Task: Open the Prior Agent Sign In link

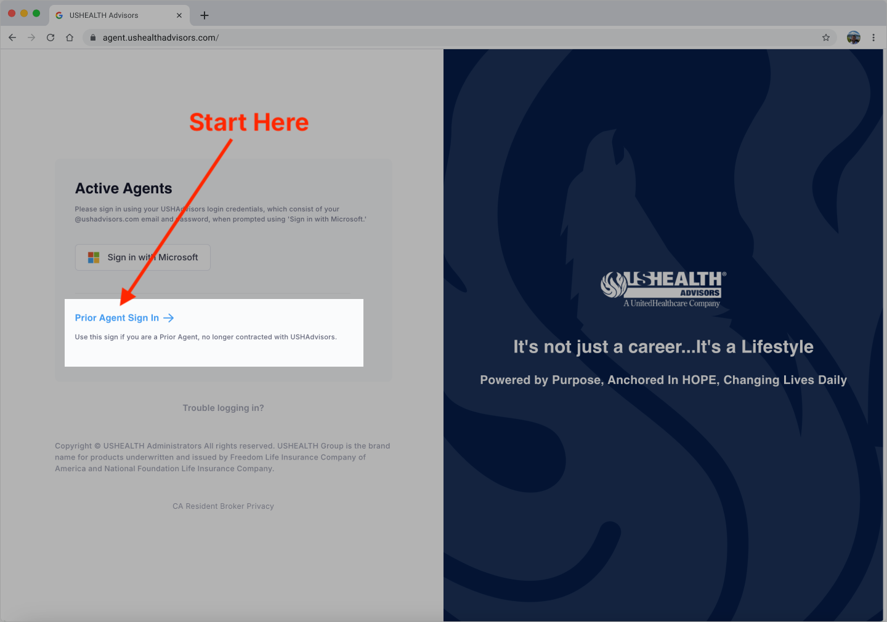Action: (x=124, y=318)
